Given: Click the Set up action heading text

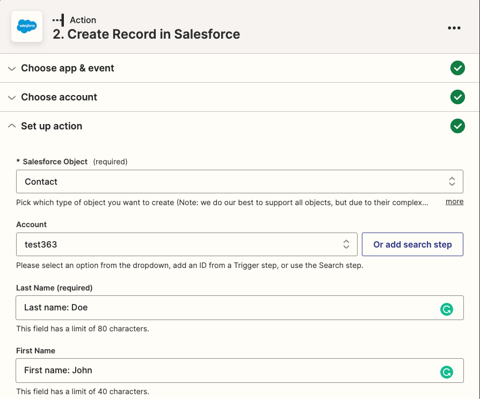Looking at the screenshot, I should 52,126.
